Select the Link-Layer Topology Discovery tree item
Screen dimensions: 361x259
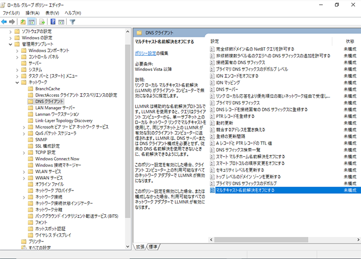tap(64, 120)
